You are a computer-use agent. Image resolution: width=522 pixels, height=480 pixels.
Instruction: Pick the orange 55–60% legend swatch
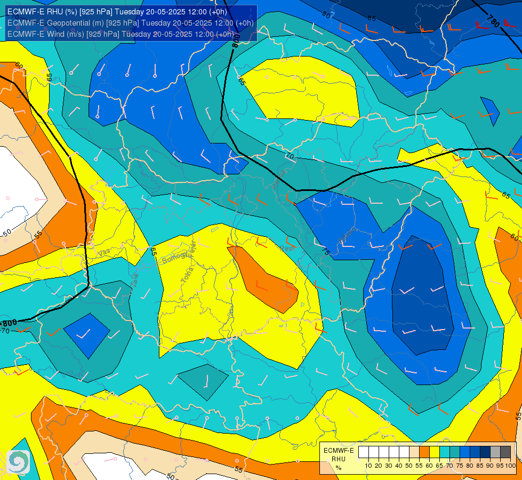(424, 452)
